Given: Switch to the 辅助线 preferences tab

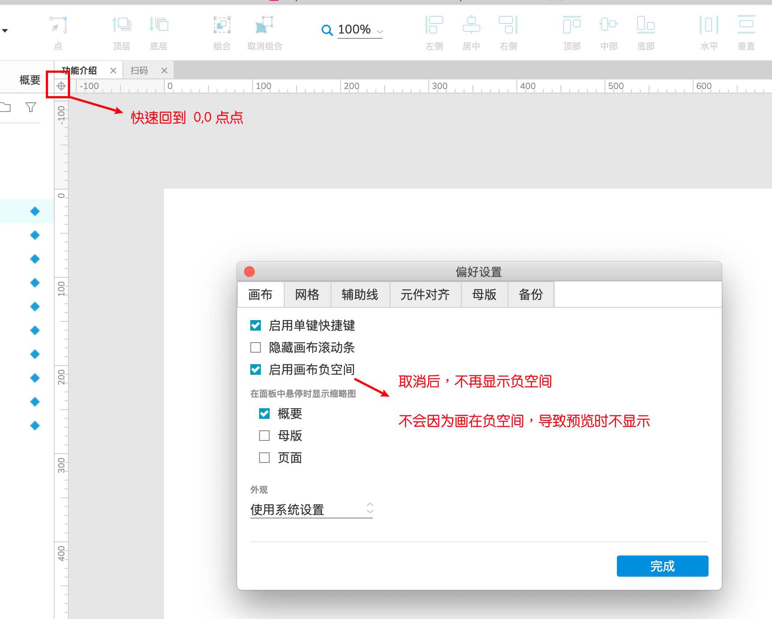Looking at the screenshot, I should pyautogui.click(x=360, y=295).
